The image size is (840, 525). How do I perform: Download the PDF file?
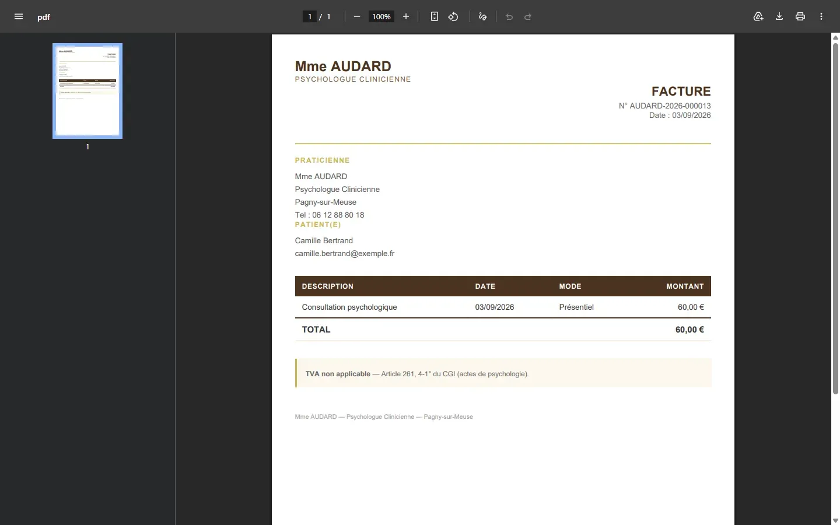coord(779,16)
